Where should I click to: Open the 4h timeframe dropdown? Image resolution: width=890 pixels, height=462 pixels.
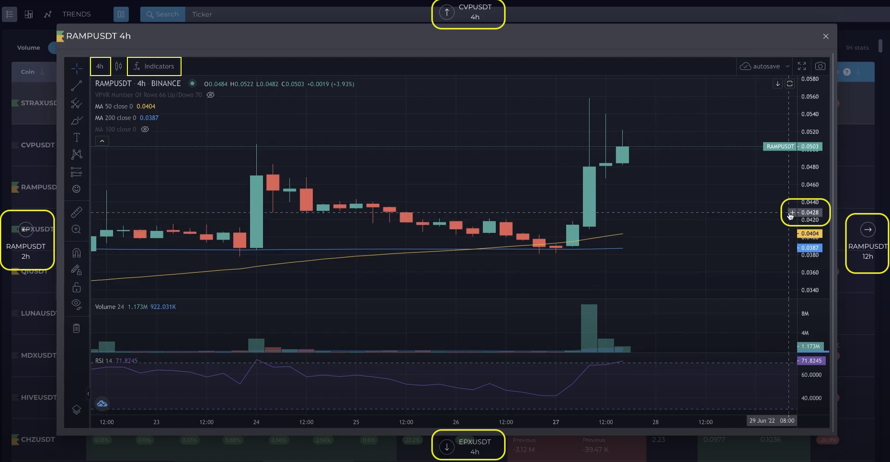[x=100, y=66]
